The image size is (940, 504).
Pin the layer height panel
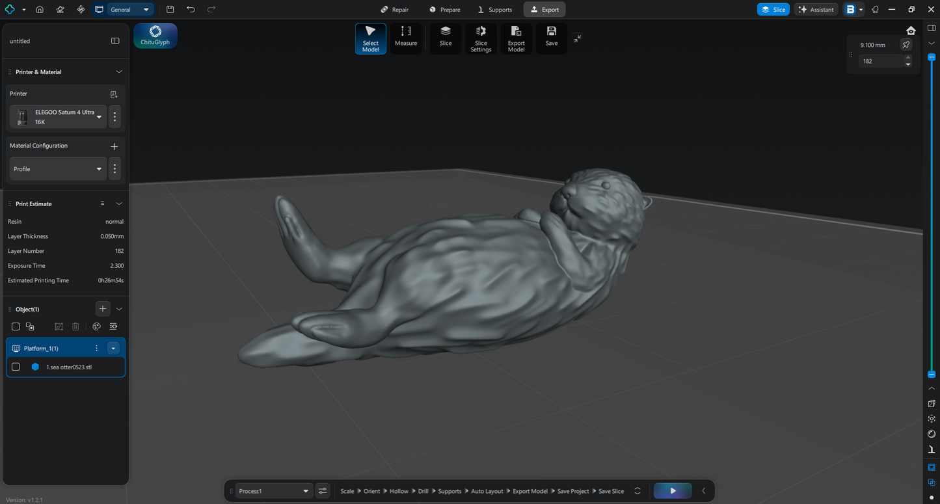tap(906, 45)
